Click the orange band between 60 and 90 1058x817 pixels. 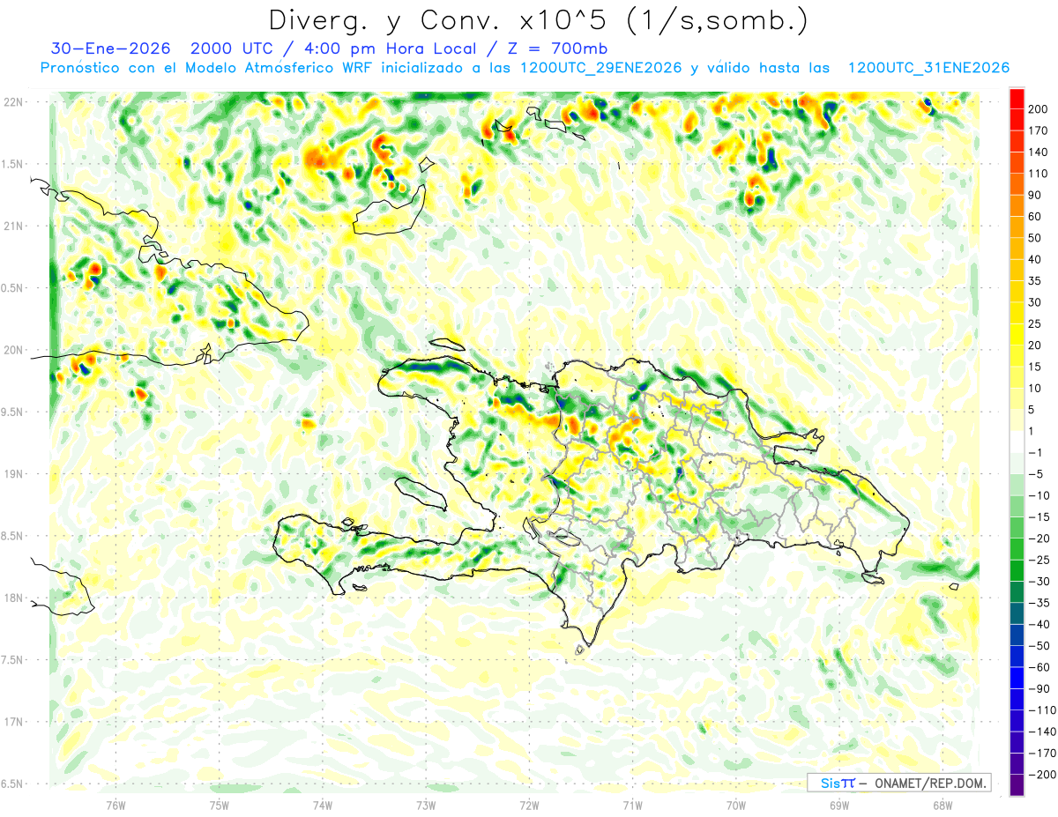(1017, 206)
